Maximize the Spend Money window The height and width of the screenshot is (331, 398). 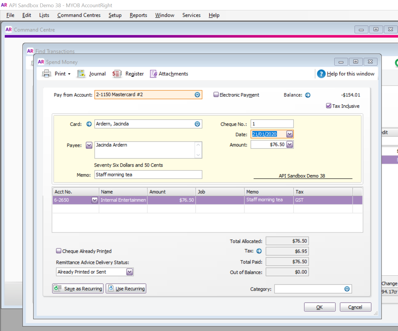click(356, 62)
